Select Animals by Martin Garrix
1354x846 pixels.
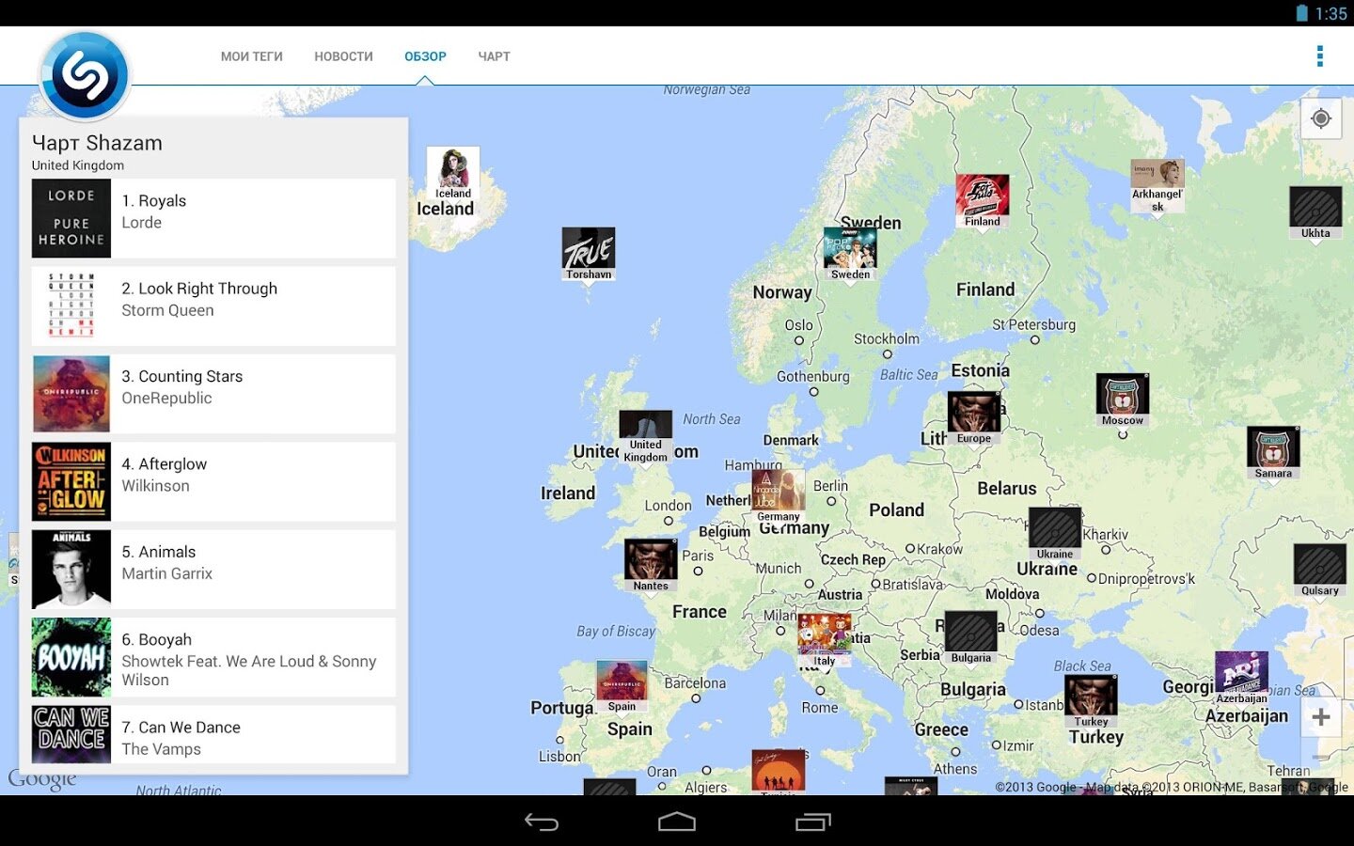(x=213, y=569)
